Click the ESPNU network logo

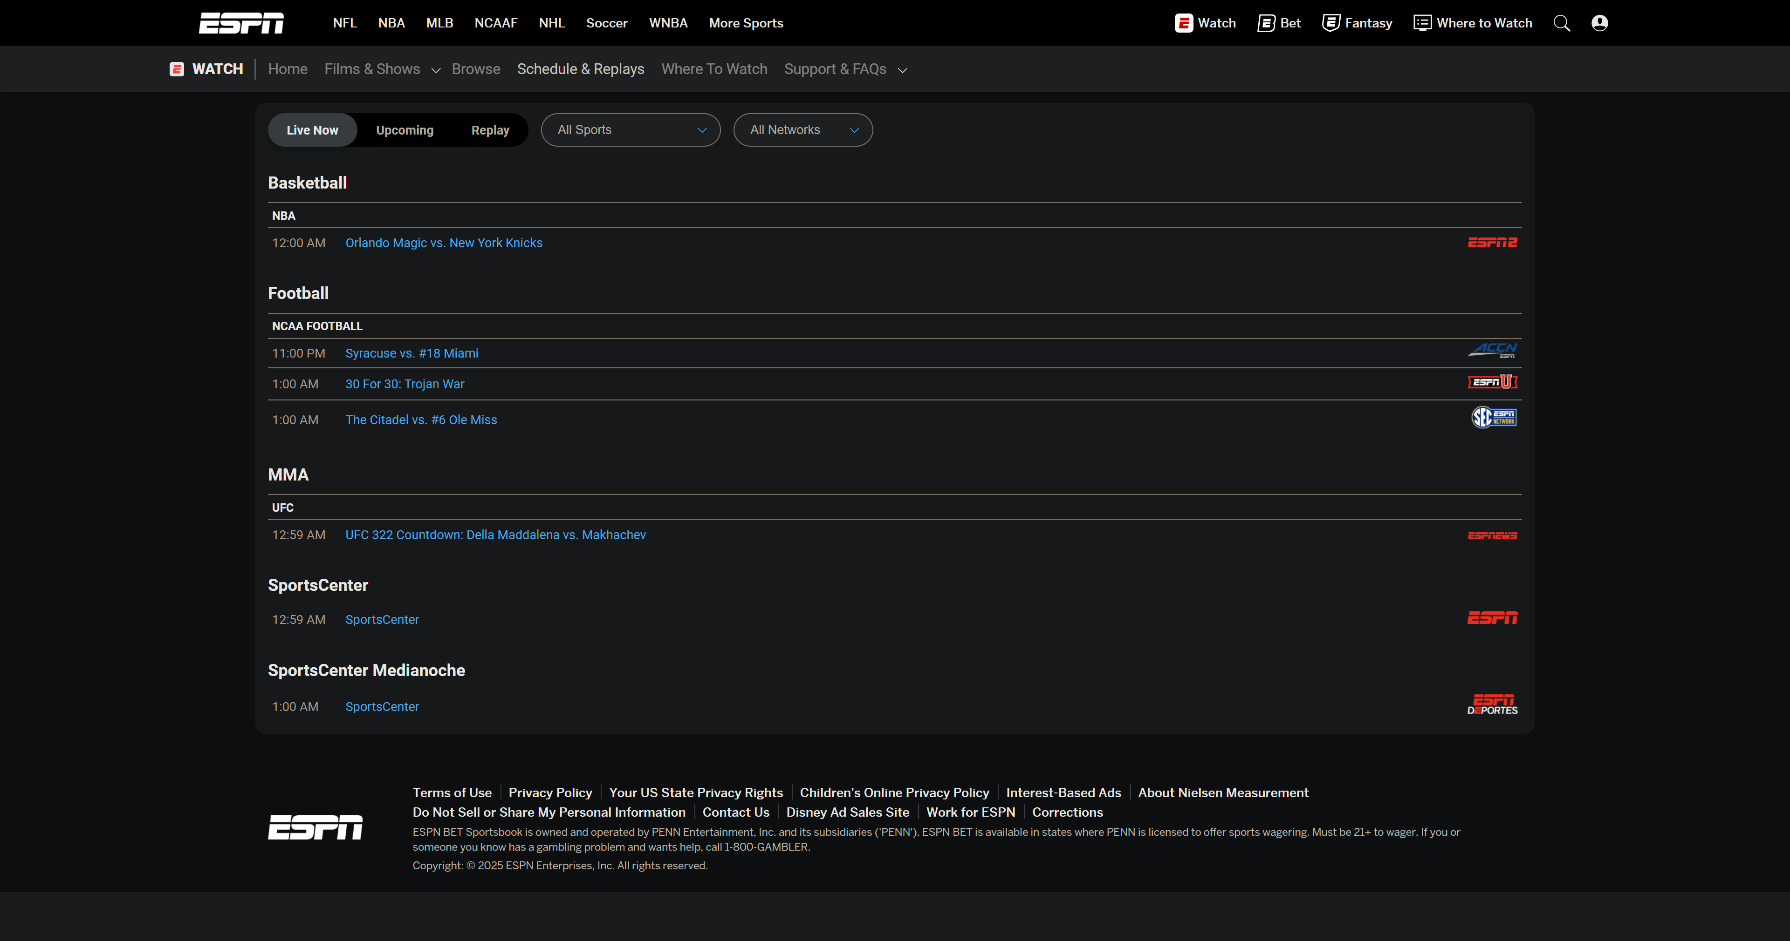coord(1492,382)
